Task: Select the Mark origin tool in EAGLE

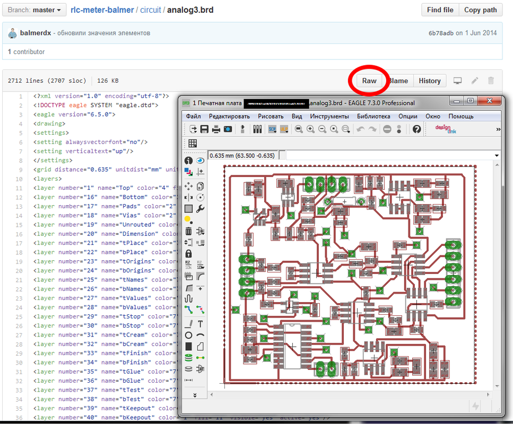Action: pos(200,172)
